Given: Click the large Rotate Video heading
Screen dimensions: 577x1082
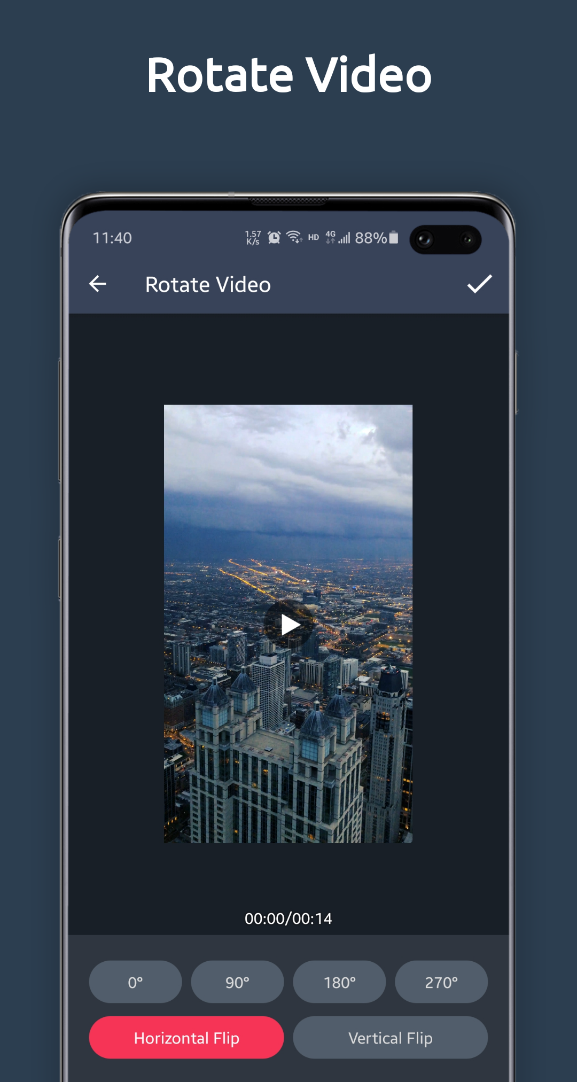Looking at the screenshot, I should pos(288,75).
